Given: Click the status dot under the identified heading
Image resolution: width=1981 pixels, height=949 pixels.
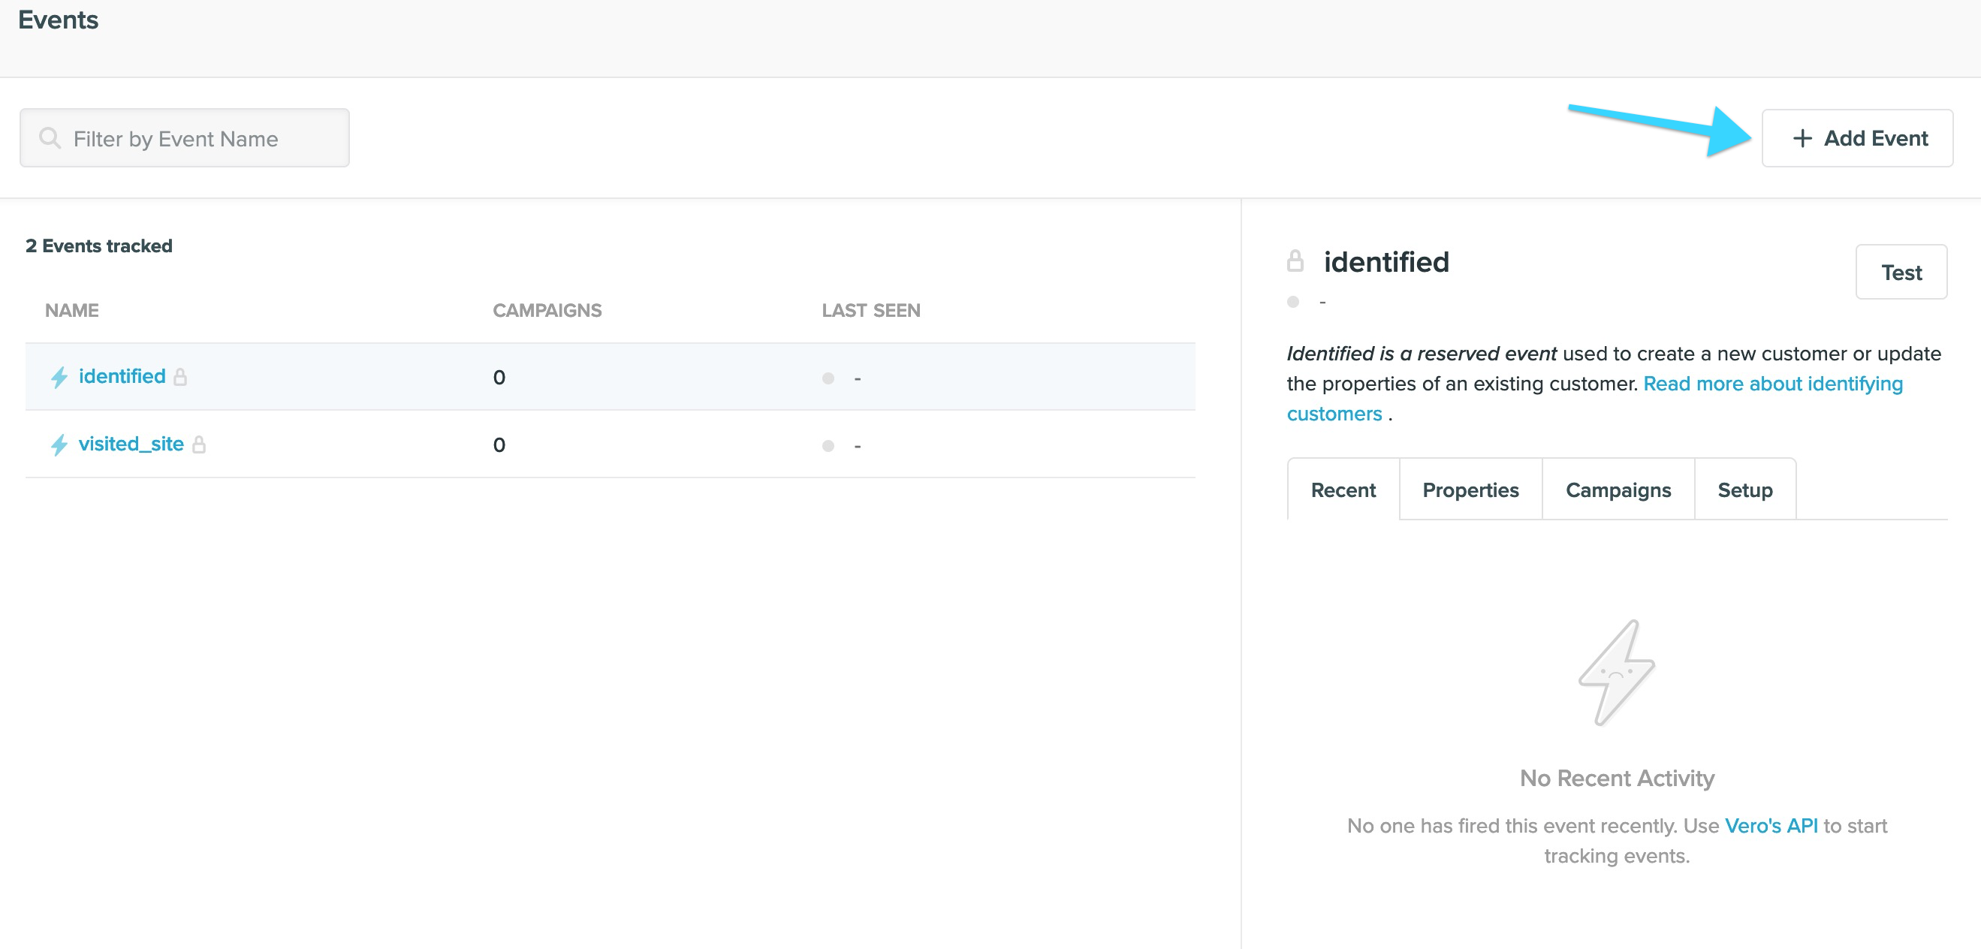Looking at the screenshot, I should (x=1292, y=303).
